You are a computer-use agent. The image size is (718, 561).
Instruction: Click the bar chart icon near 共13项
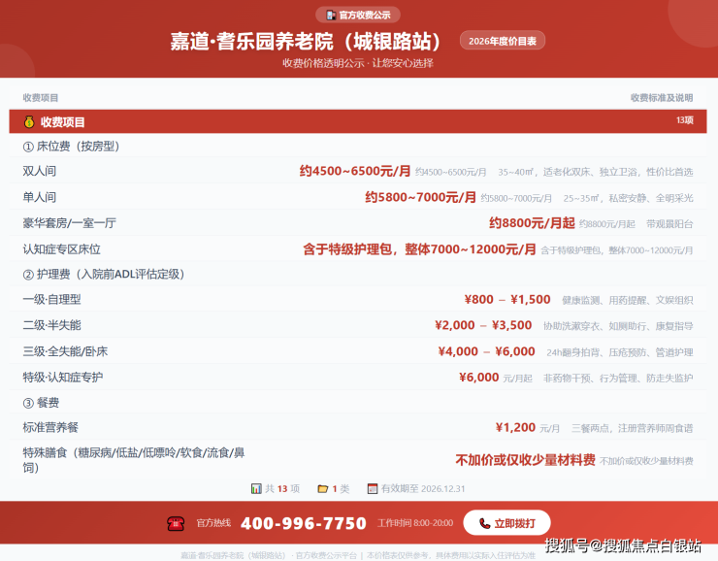click(x=256, y=488)
